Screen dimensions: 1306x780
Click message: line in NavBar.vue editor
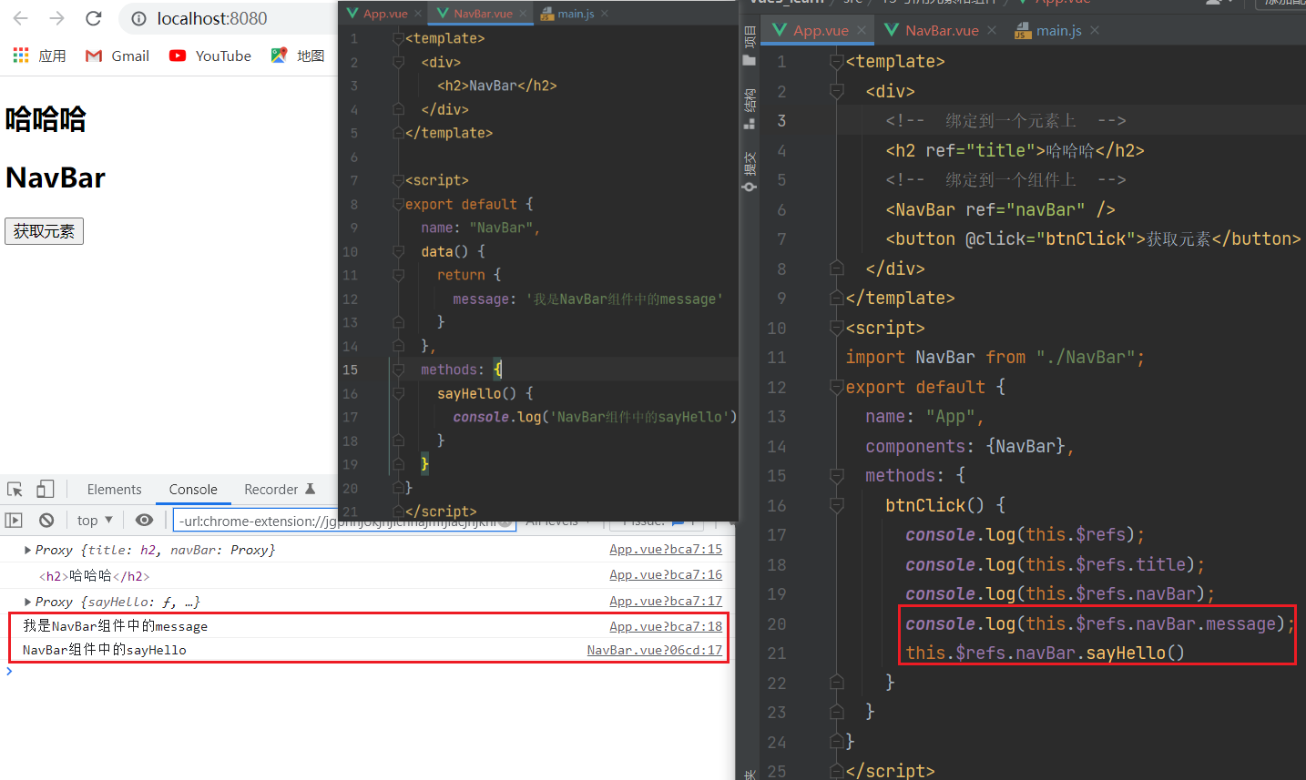click(x=587, y=299)
